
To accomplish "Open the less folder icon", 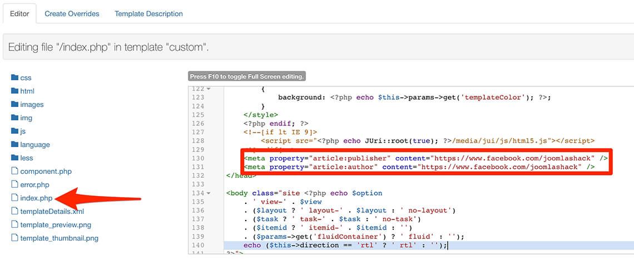I will tap(15, 158).
